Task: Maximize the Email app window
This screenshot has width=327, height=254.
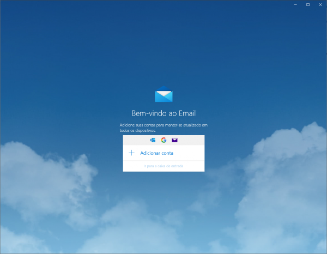Action: 307,4
